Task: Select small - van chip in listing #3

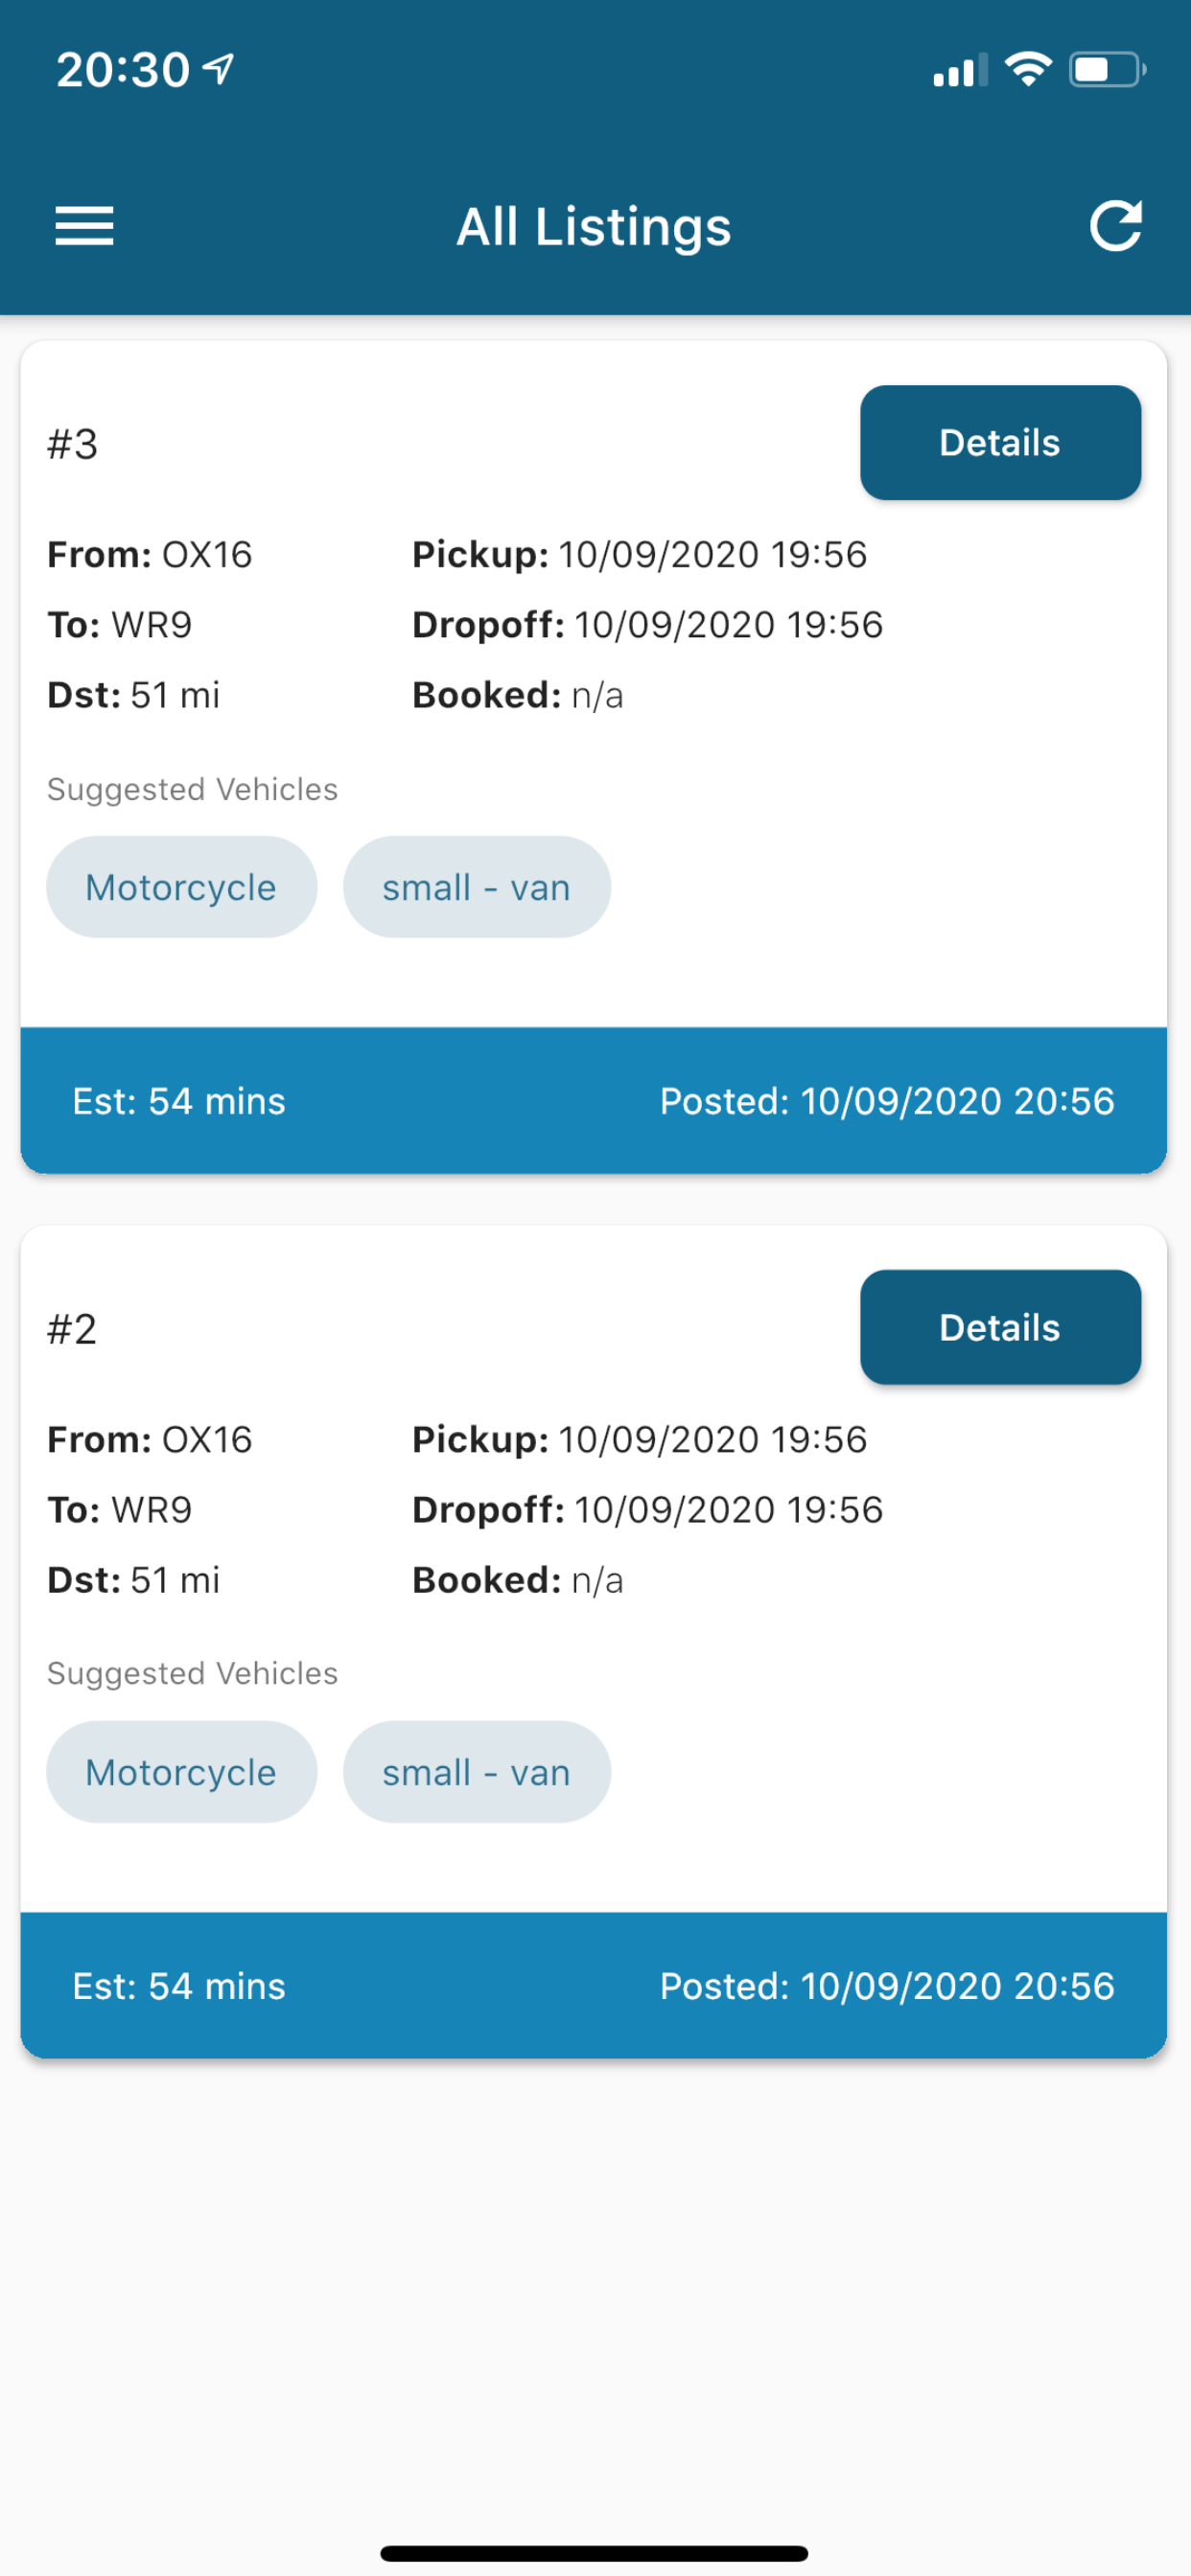Action: pos(477,887)
